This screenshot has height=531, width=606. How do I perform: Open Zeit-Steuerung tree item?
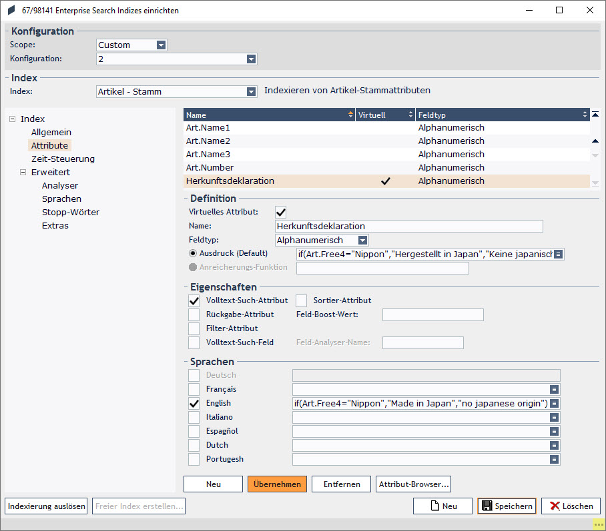[63, 159]
